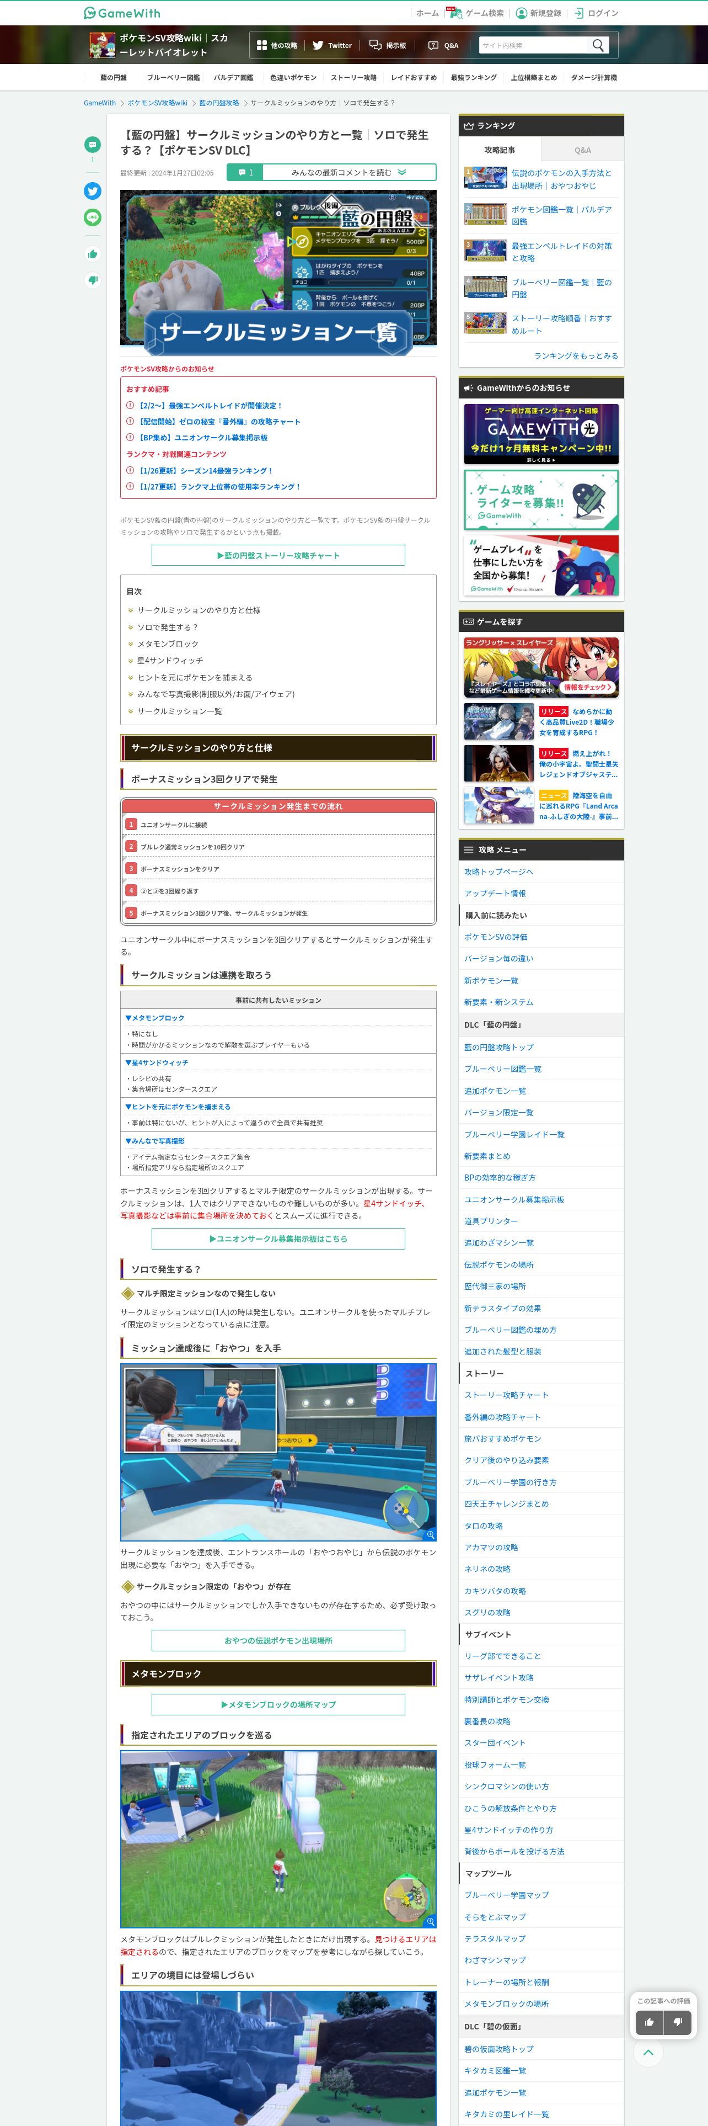This screenshot has height=2126, width=708.
Task: Click the Pokemon SV wiki thumbnail icon
Action: pyautogui.click(x=102, y=45)
